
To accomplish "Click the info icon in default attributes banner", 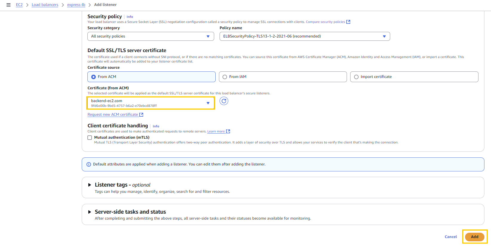I will click(x=89, y=165).
